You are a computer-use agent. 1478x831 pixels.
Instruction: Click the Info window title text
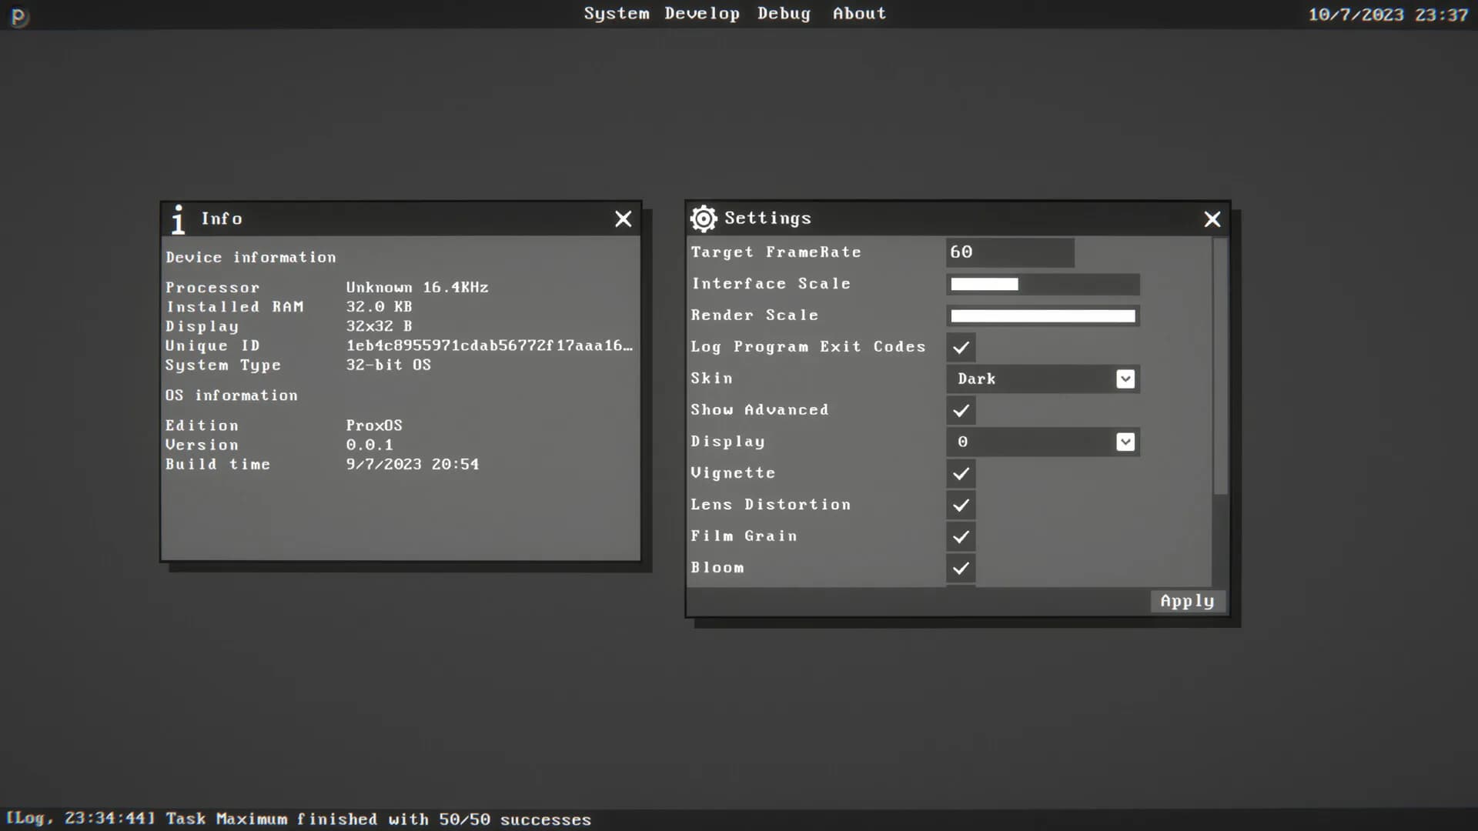[x=222, y=219]
